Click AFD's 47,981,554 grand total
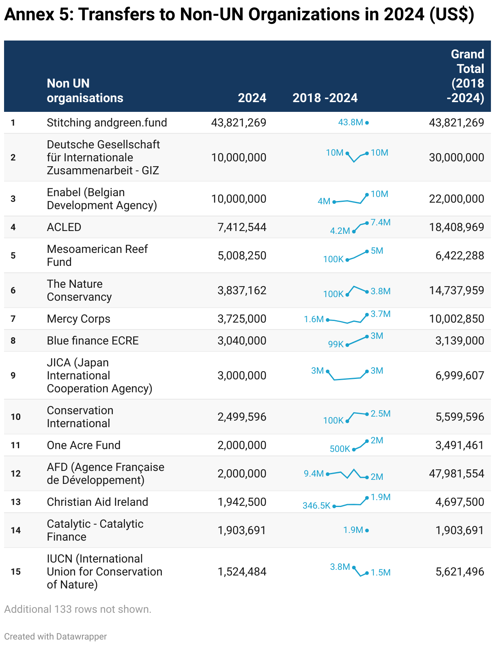This screenshot has height=646, width=495. (456, 474)
